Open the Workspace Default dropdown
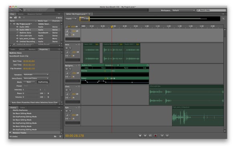 (183, 10)
